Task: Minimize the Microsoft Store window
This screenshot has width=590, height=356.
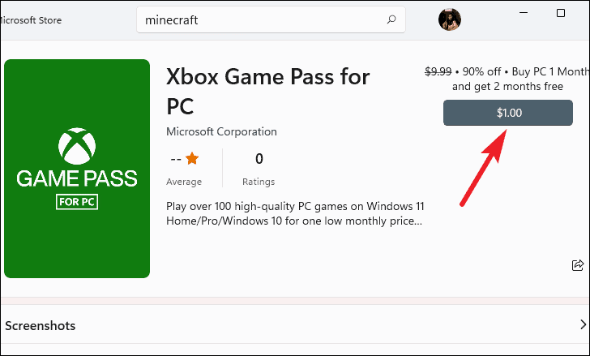Action: (x=524, y=13)
